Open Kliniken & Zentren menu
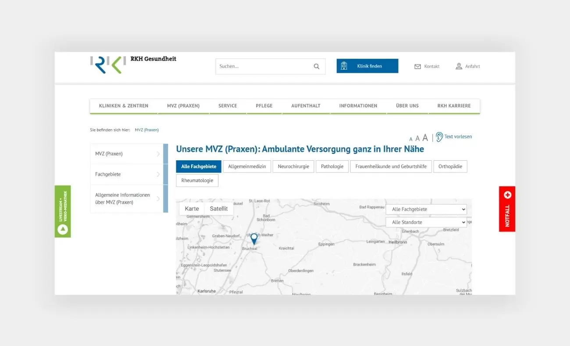The height and width of the screenshot is (346, 570). click(124, 106)
